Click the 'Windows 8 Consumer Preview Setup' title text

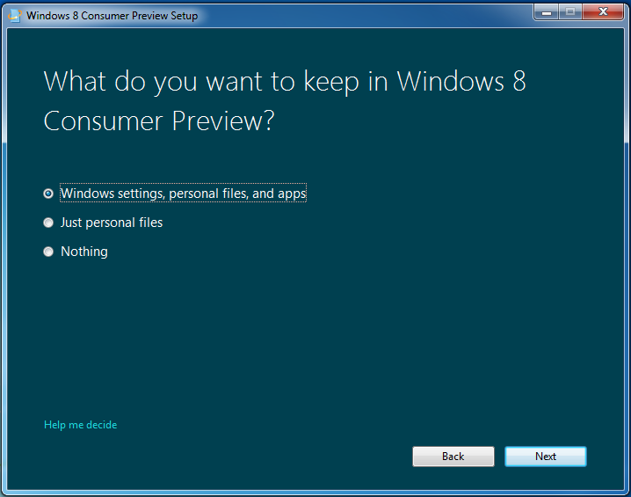click(112, 15)
